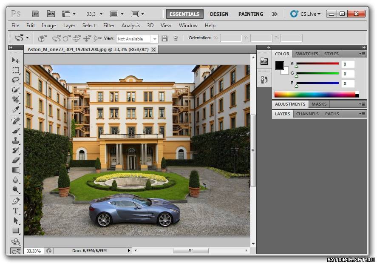Select the Lasso tool
This screenshot has height=264, width=377.
pyautogui.click(x=16, y=80)
